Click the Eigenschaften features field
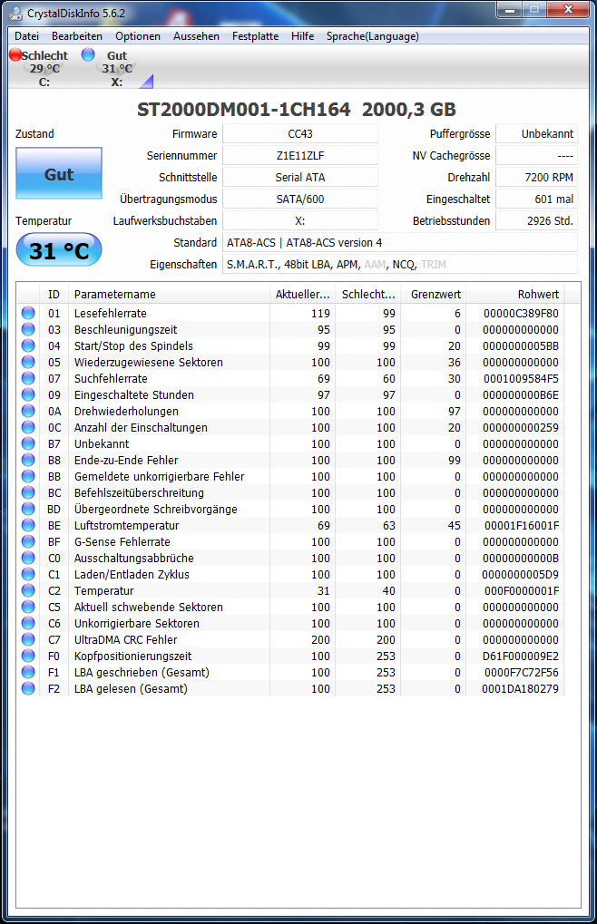The image size is (597, 924). [400, 265]
